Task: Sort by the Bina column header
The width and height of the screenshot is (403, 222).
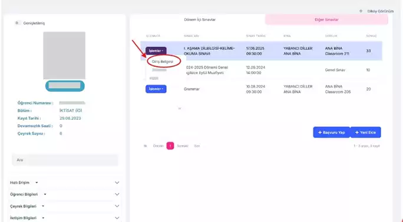Action: (287, 36)
